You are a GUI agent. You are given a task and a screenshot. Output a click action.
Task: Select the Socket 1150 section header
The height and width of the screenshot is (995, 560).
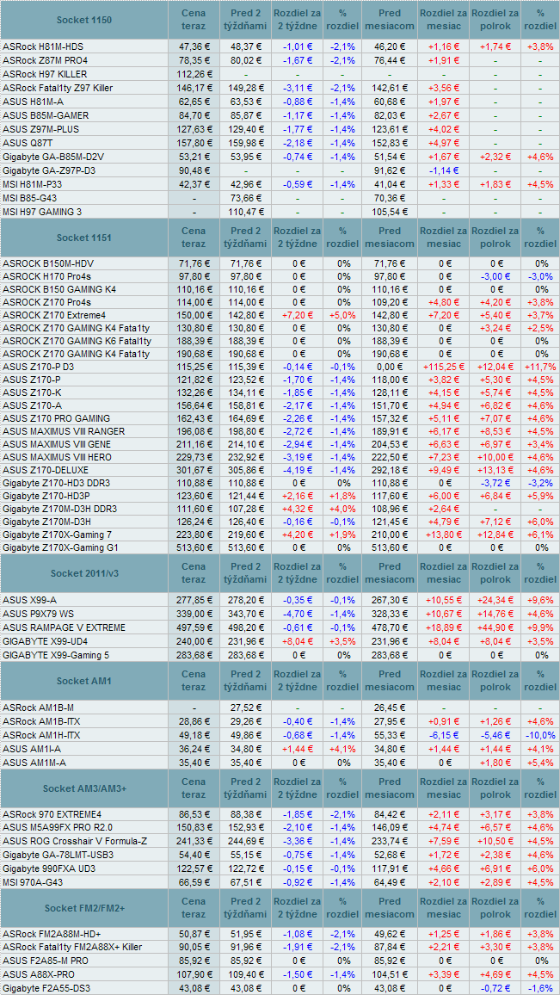coord(84,21)
